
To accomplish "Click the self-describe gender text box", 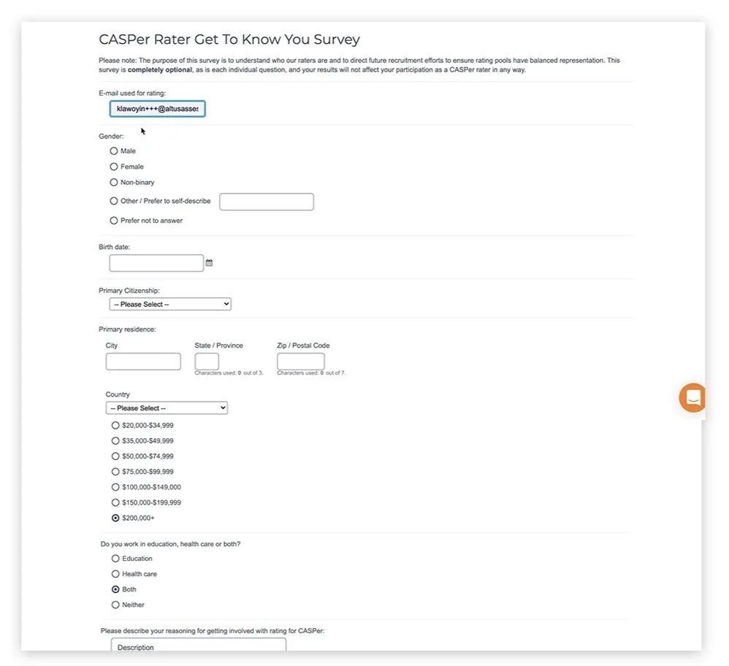I will [267, 202].
